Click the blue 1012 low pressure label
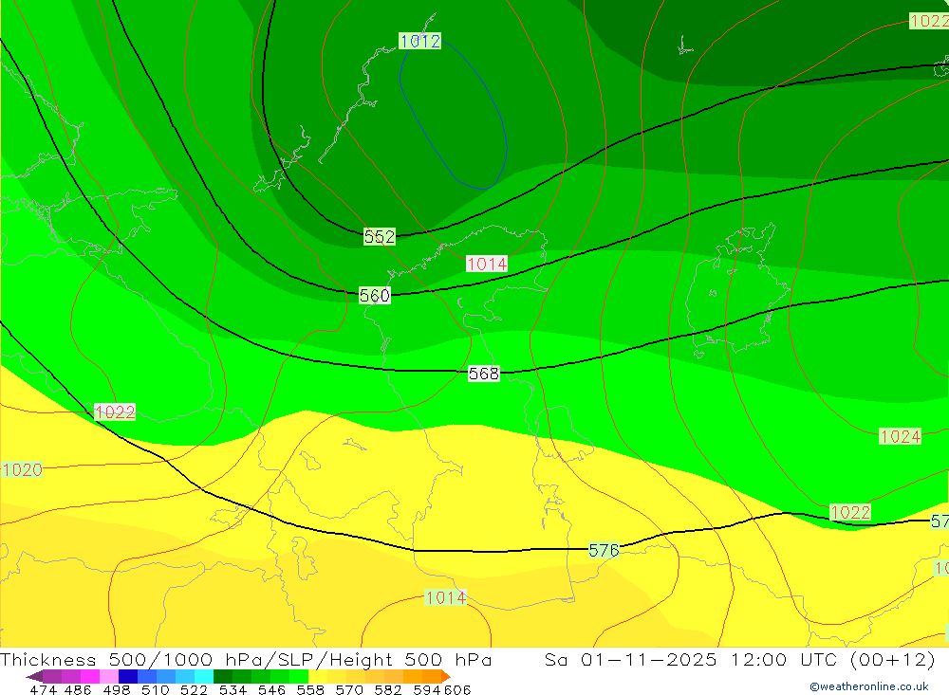The height and width of the screenshot is (695, 949). (420, 41)
